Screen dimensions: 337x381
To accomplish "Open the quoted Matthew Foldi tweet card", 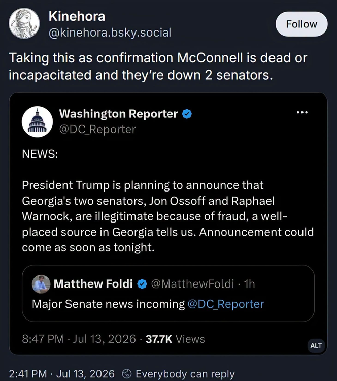I will [x=168, y=293].
